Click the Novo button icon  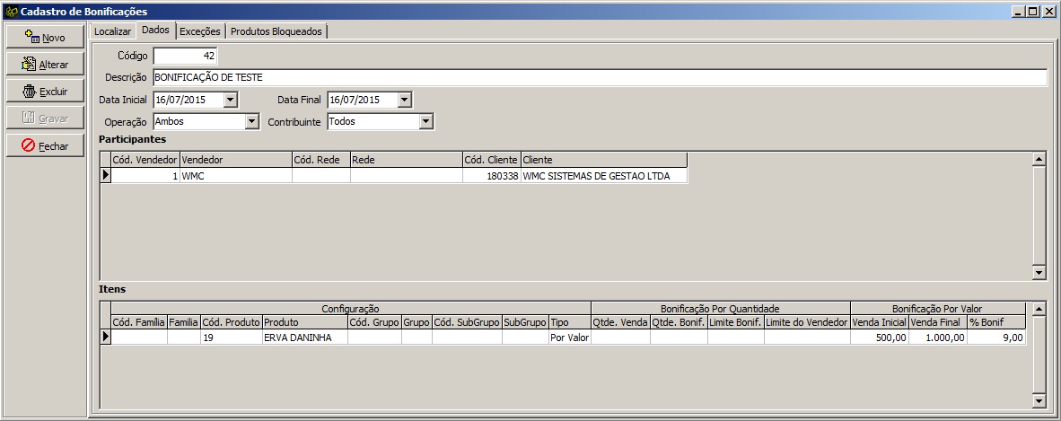click(x=32, y=38)
